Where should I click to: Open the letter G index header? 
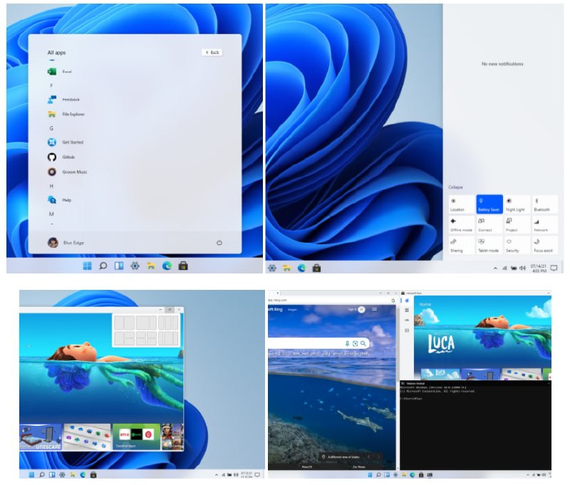point(51,128)
